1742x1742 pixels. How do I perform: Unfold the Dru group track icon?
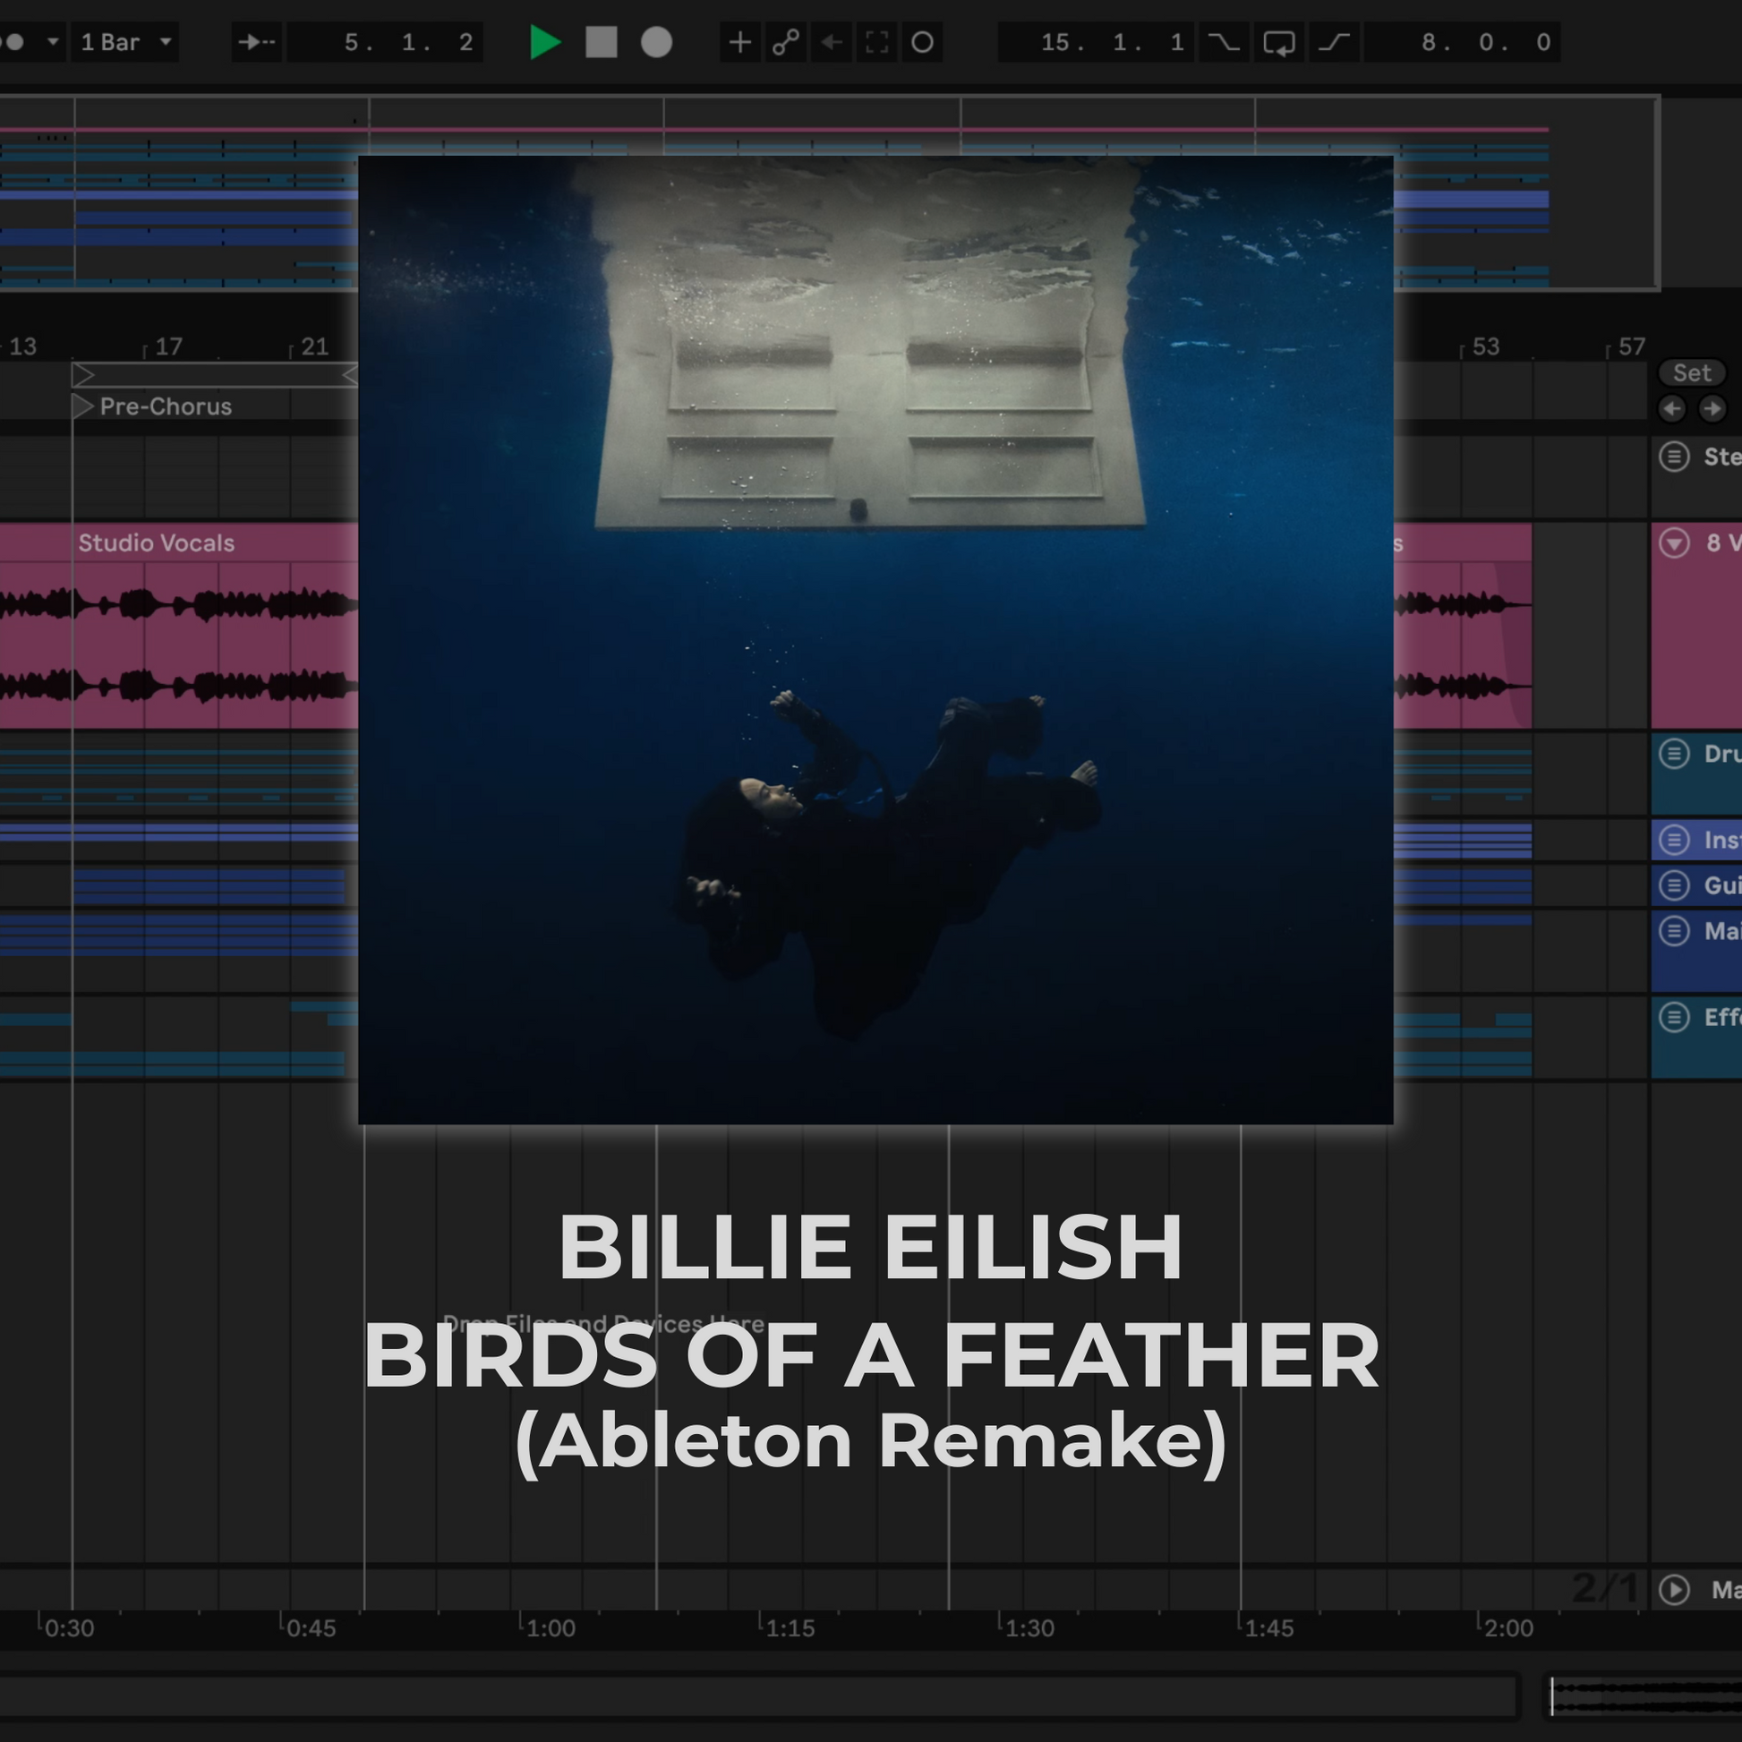click(x=1674, y=753)
